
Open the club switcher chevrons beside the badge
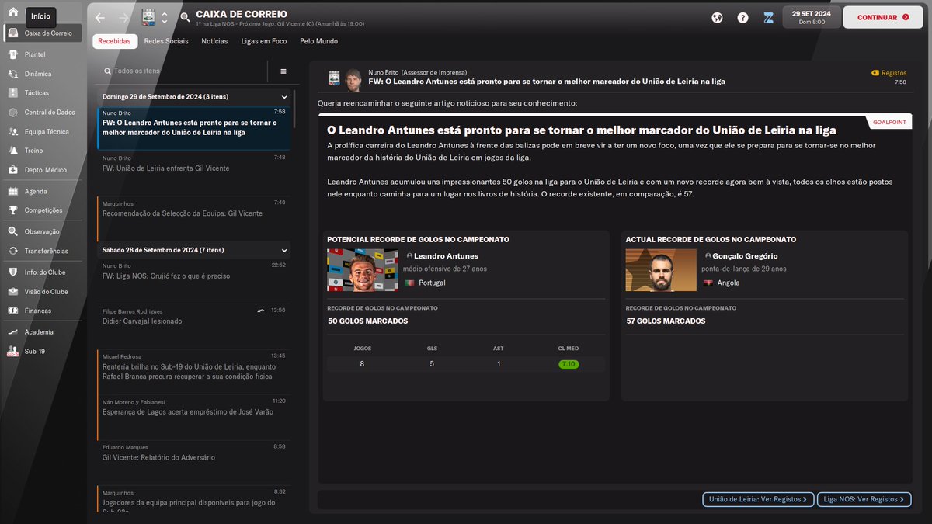[x=165, y=17]
